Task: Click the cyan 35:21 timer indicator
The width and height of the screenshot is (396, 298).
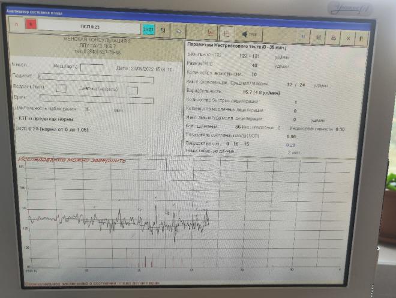Action: pos(148,29)
